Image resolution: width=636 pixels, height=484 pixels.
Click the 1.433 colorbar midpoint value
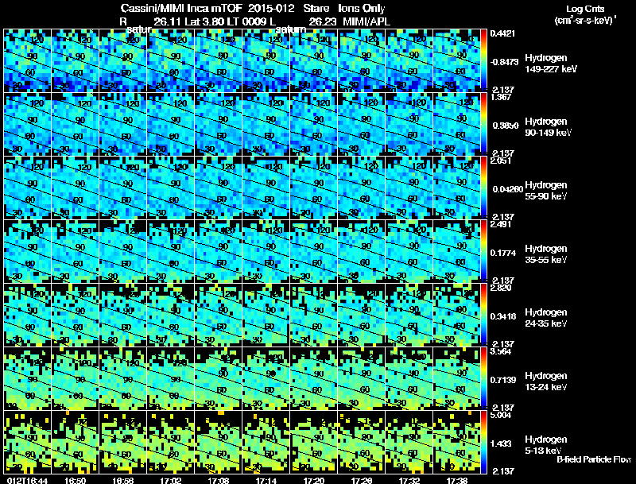click(501, 444)
